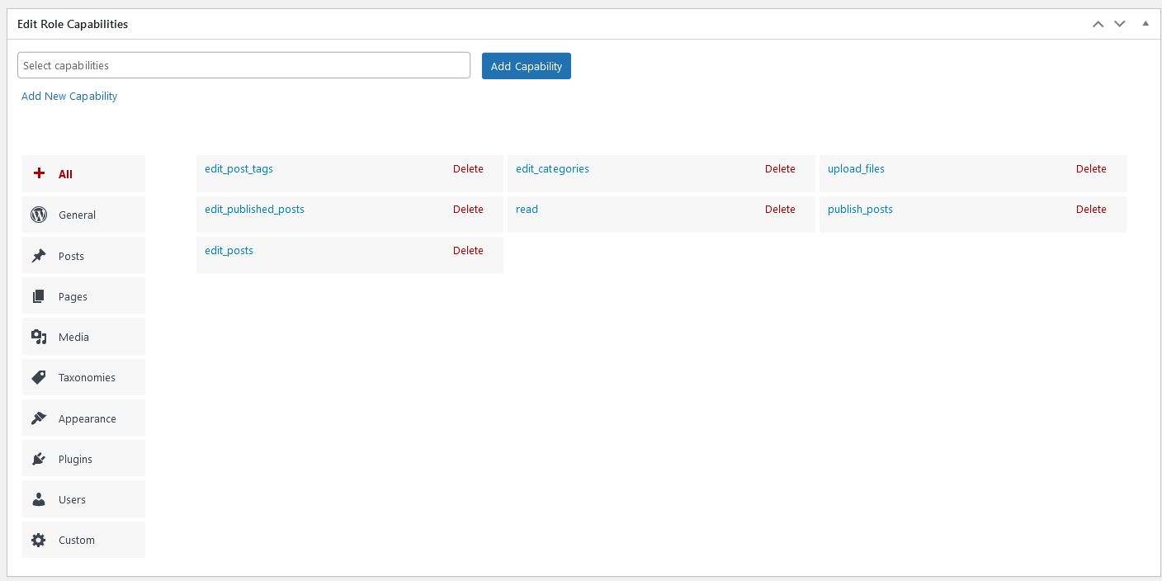This screenshot has width=1162, height=581.
Task: Click the red plus icon beside All
Action: click(x=39, y=173)
